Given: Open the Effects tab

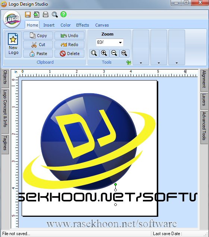Looking at the screenshot, I should (x=82, y=25).
